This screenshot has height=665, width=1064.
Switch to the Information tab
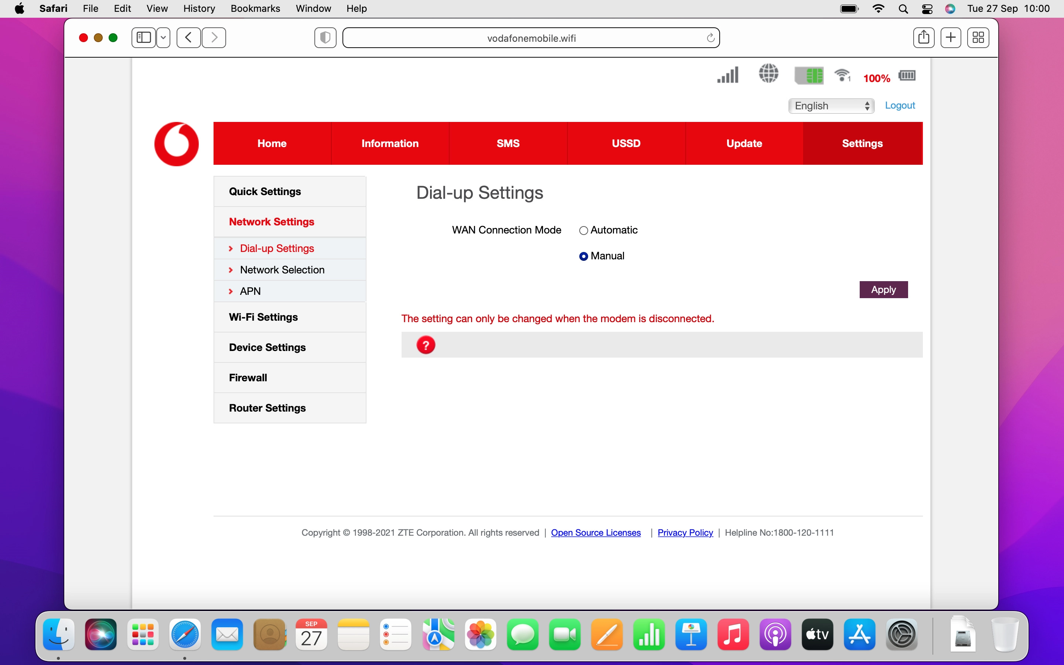pyautogui.click(x=389, y=143)
